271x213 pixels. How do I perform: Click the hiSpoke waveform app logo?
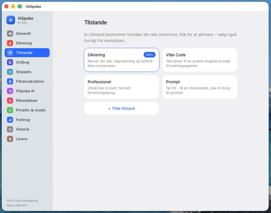pyautogui.click(x=11, y=20)
